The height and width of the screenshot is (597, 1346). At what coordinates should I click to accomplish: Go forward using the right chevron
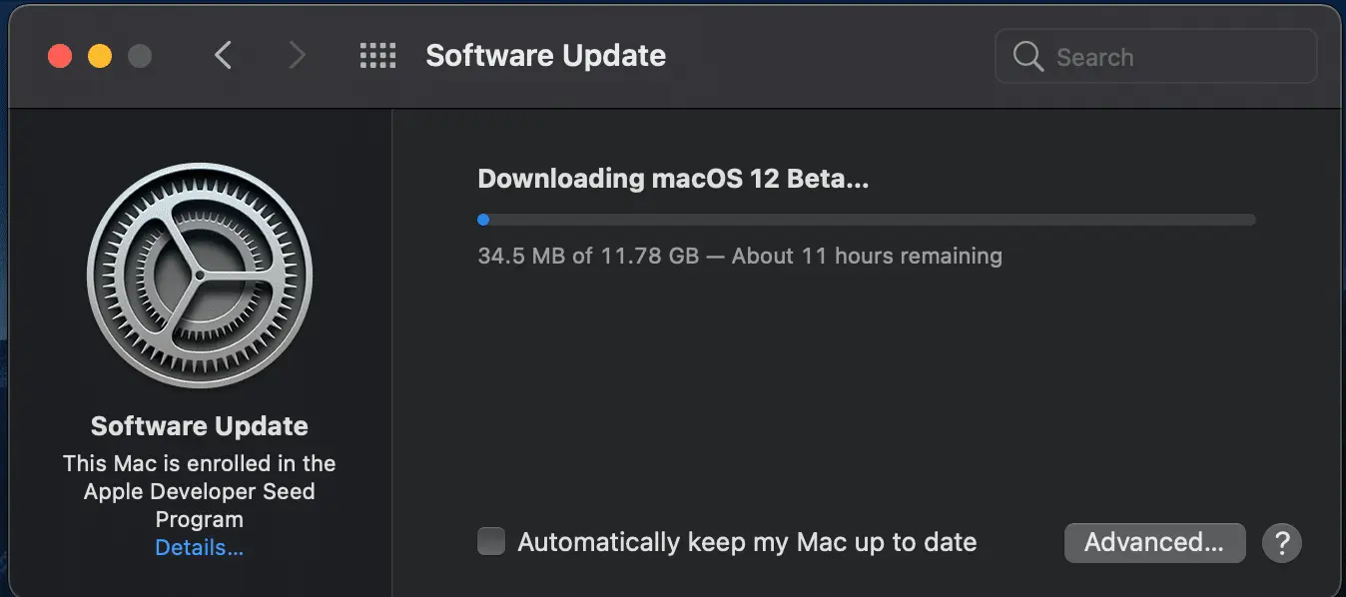tap(297, 56)
